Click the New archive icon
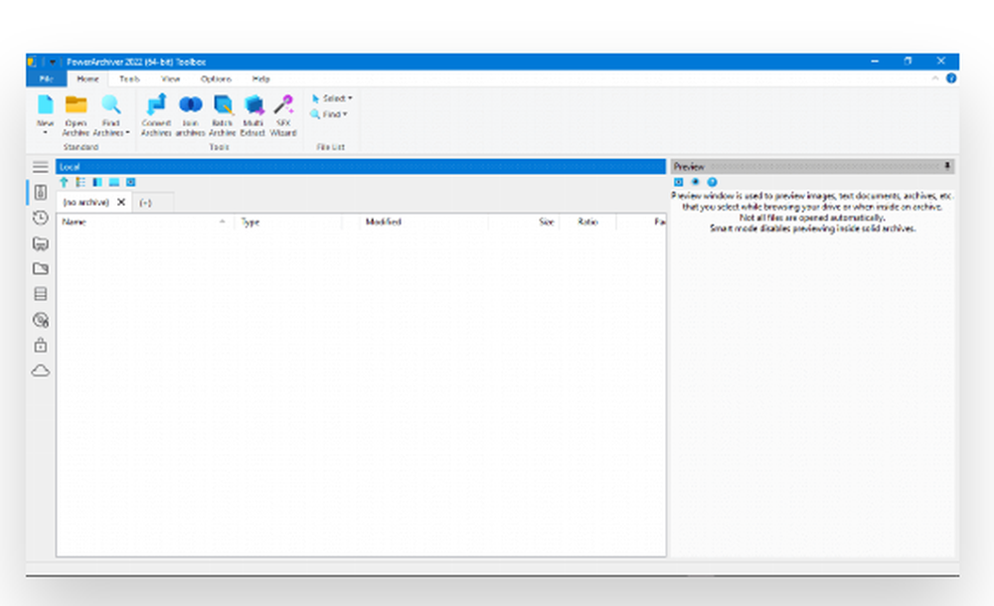This screenshot has width=994, height=606. click(45, 104)
